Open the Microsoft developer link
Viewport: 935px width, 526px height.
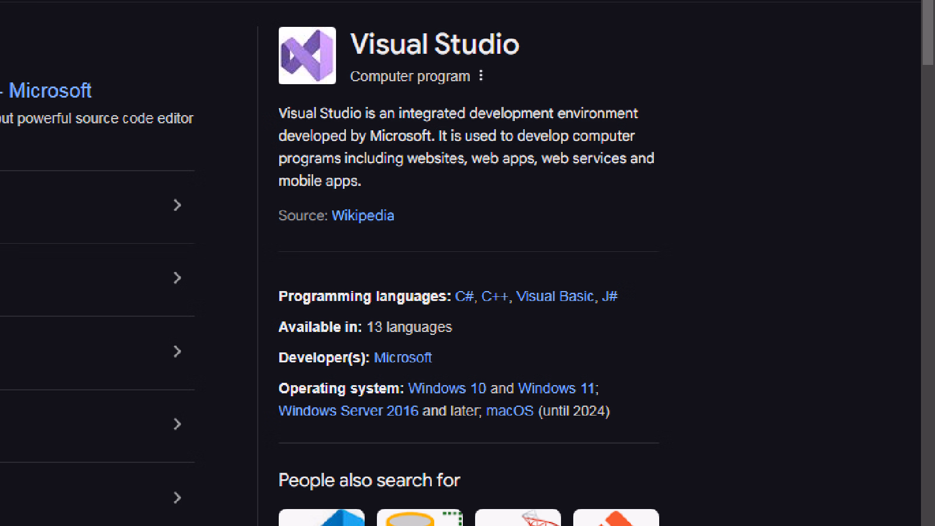(x=403, y=358)
